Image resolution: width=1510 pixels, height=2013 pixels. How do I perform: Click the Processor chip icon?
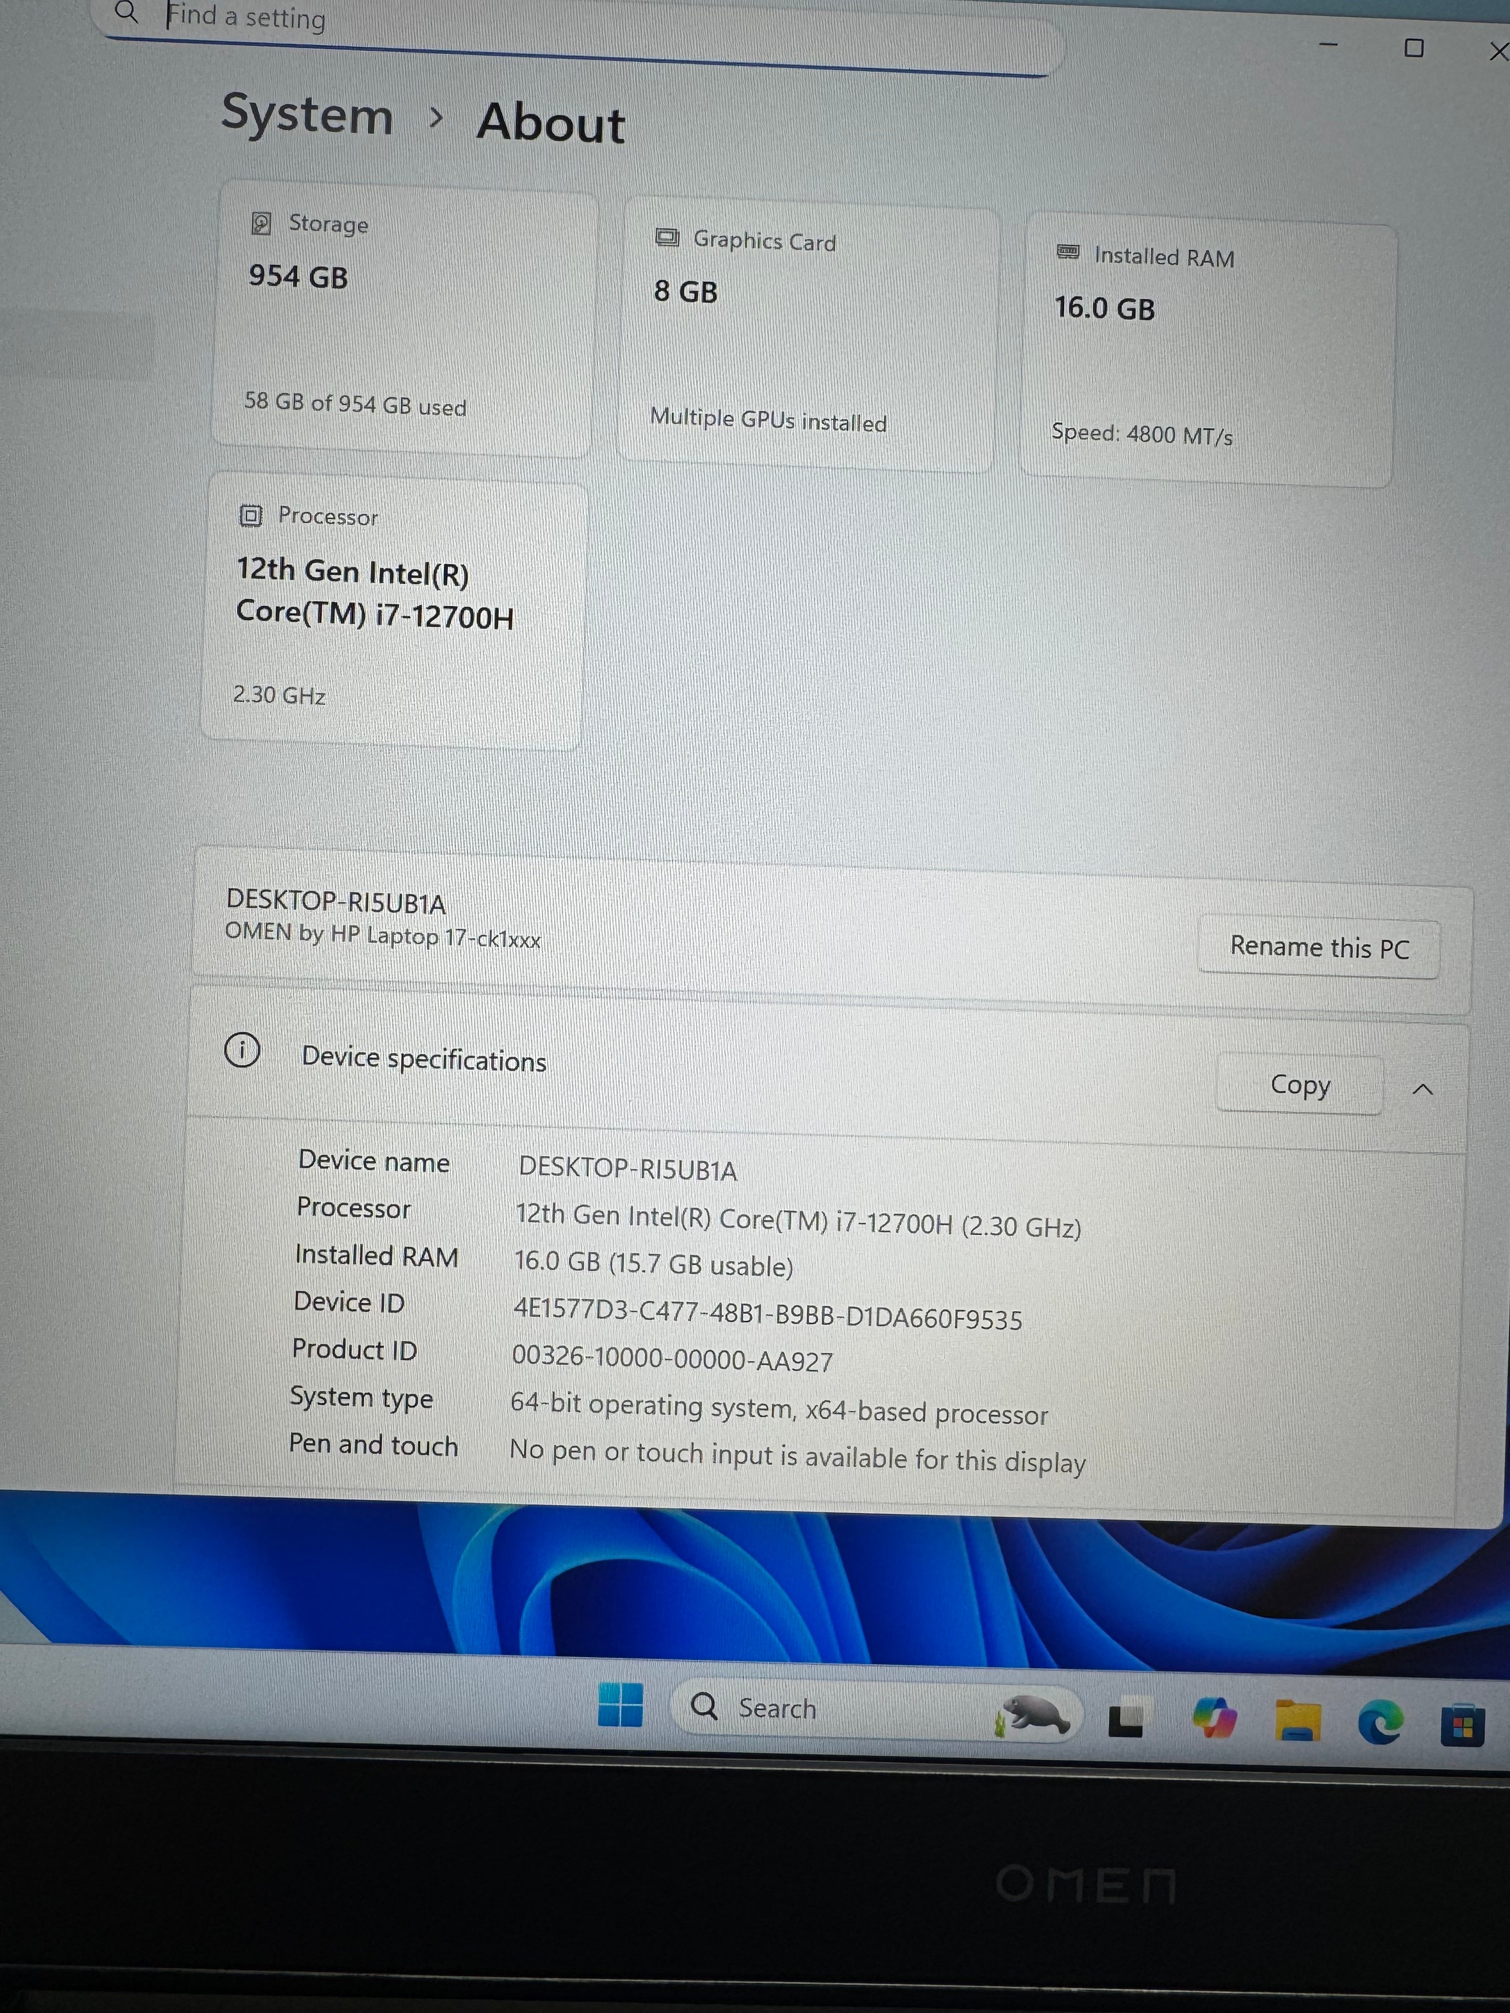point(250,516)
